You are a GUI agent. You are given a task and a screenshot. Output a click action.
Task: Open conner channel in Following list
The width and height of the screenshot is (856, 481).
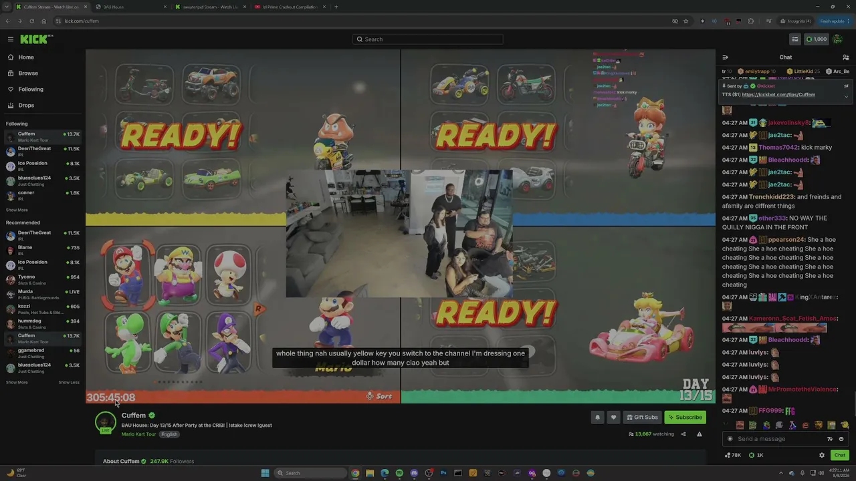pyautogui.click(x=43, y=196)
